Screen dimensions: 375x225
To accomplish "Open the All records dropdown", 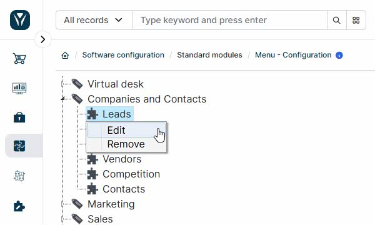I will click(94, 20).
